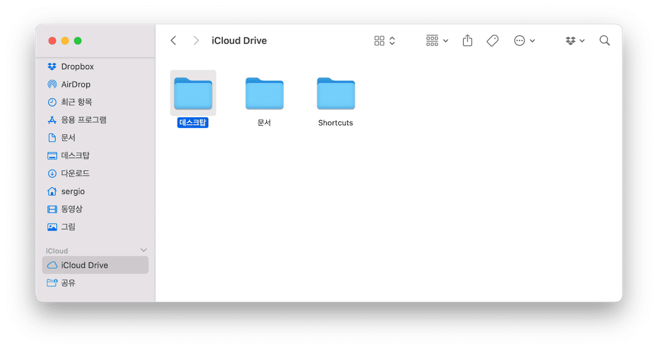Close the Finder window

coord(52,41)
